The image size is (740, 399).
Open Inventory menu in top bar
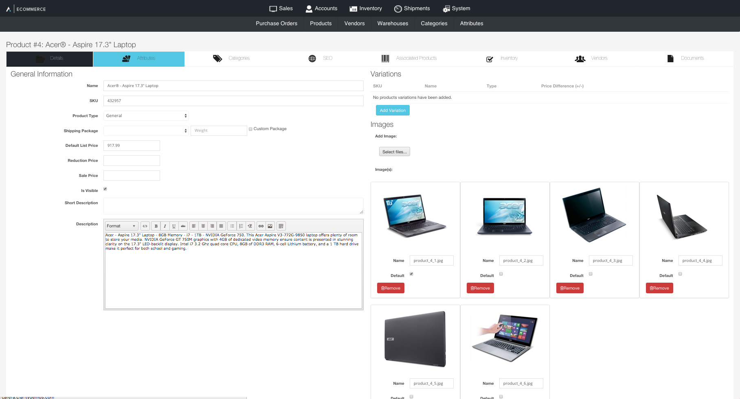(366, 9)
